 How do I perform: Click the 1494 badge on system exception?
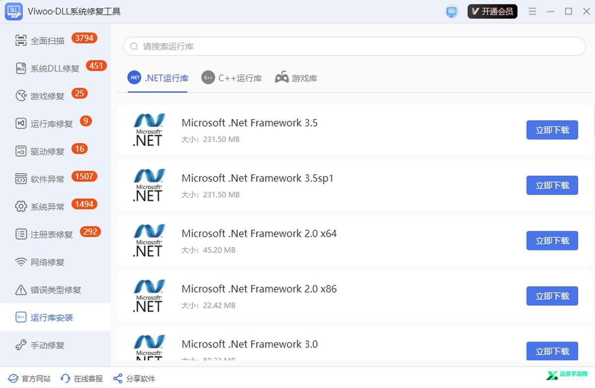click(x=84, y=204)
